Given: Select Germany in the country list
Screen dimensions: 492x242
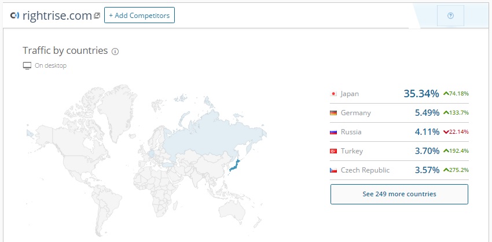Looking at the screenshot, I should click(355, 113).
